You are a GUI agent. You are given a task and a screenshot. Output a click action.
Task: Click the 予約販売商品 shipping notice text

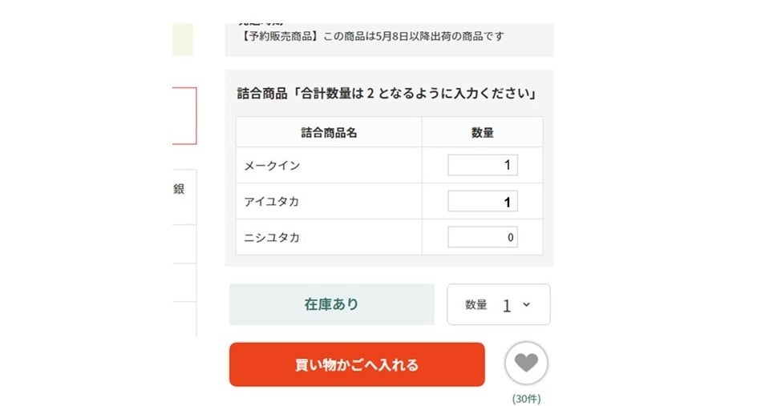[371, 36]
